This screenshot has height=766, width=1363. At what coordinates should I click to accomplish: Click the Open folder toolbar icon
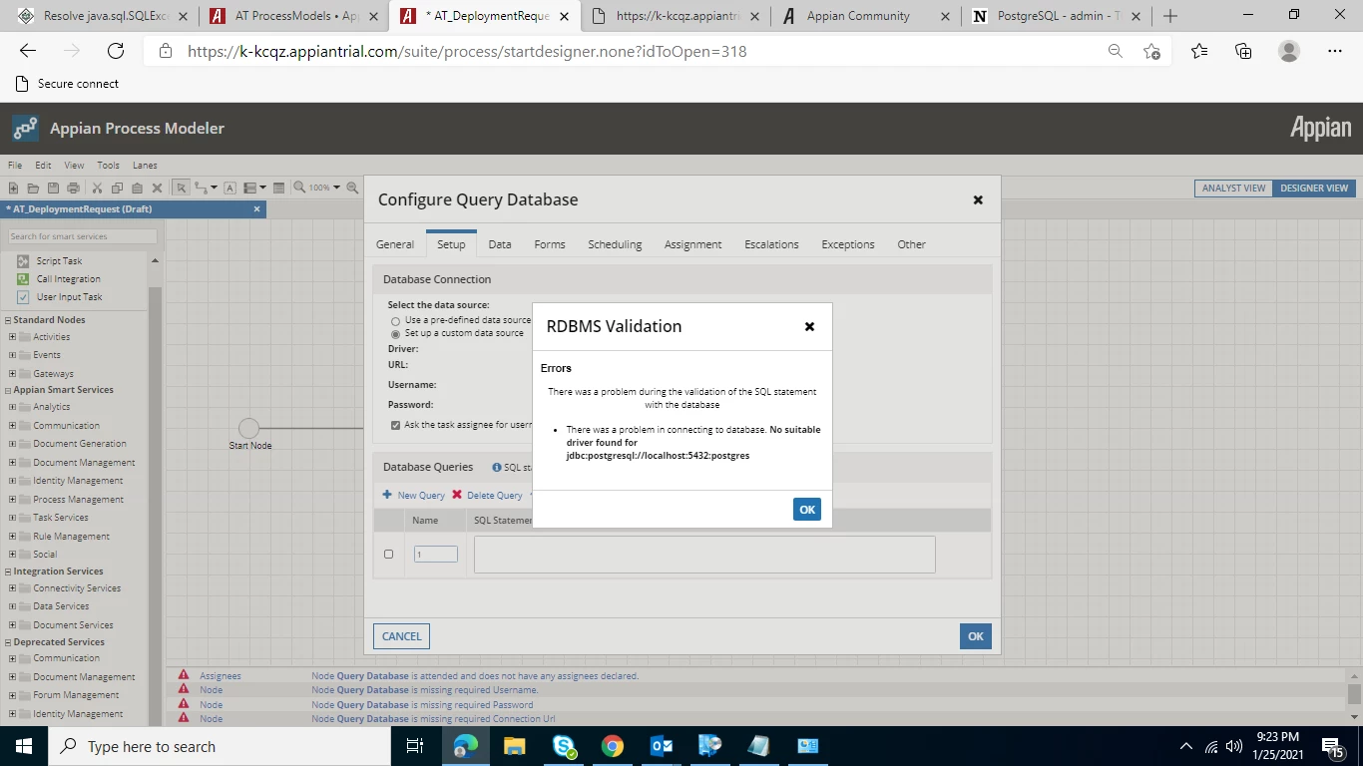(x=33, y=188)
